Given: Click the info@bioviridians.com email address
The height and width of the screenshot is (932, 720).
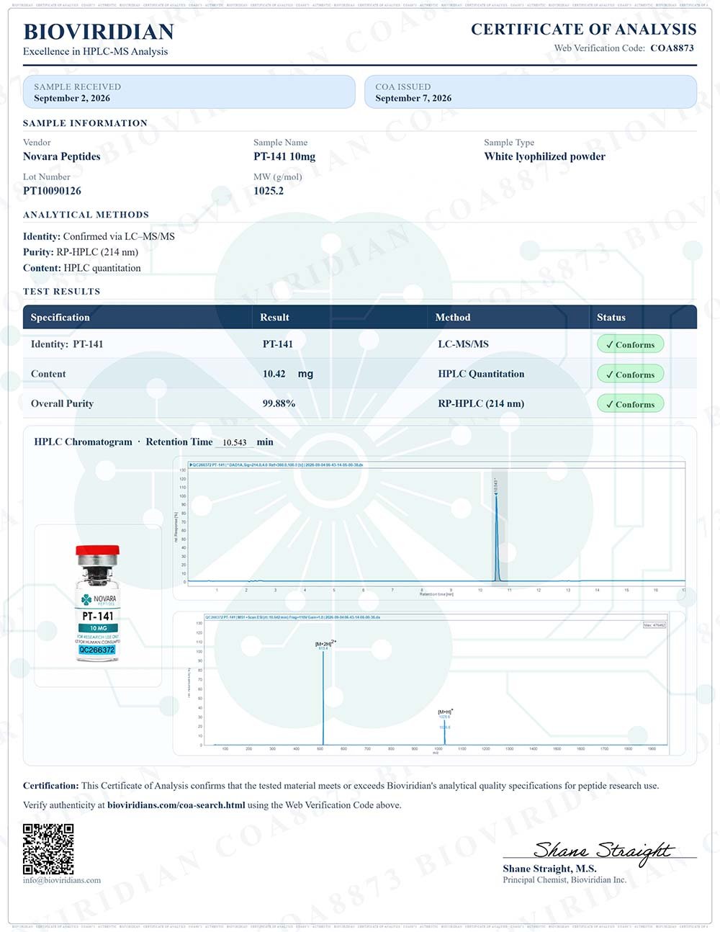Looking at the screenshot, I should click(62, 880).
